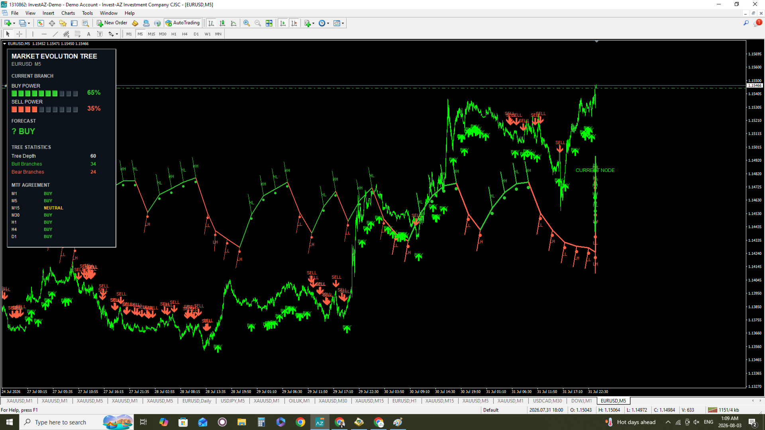The height and width of the screenshot is (430, 765).
Task: Switch timeframe to M1
Action: (x=129, y=34)
